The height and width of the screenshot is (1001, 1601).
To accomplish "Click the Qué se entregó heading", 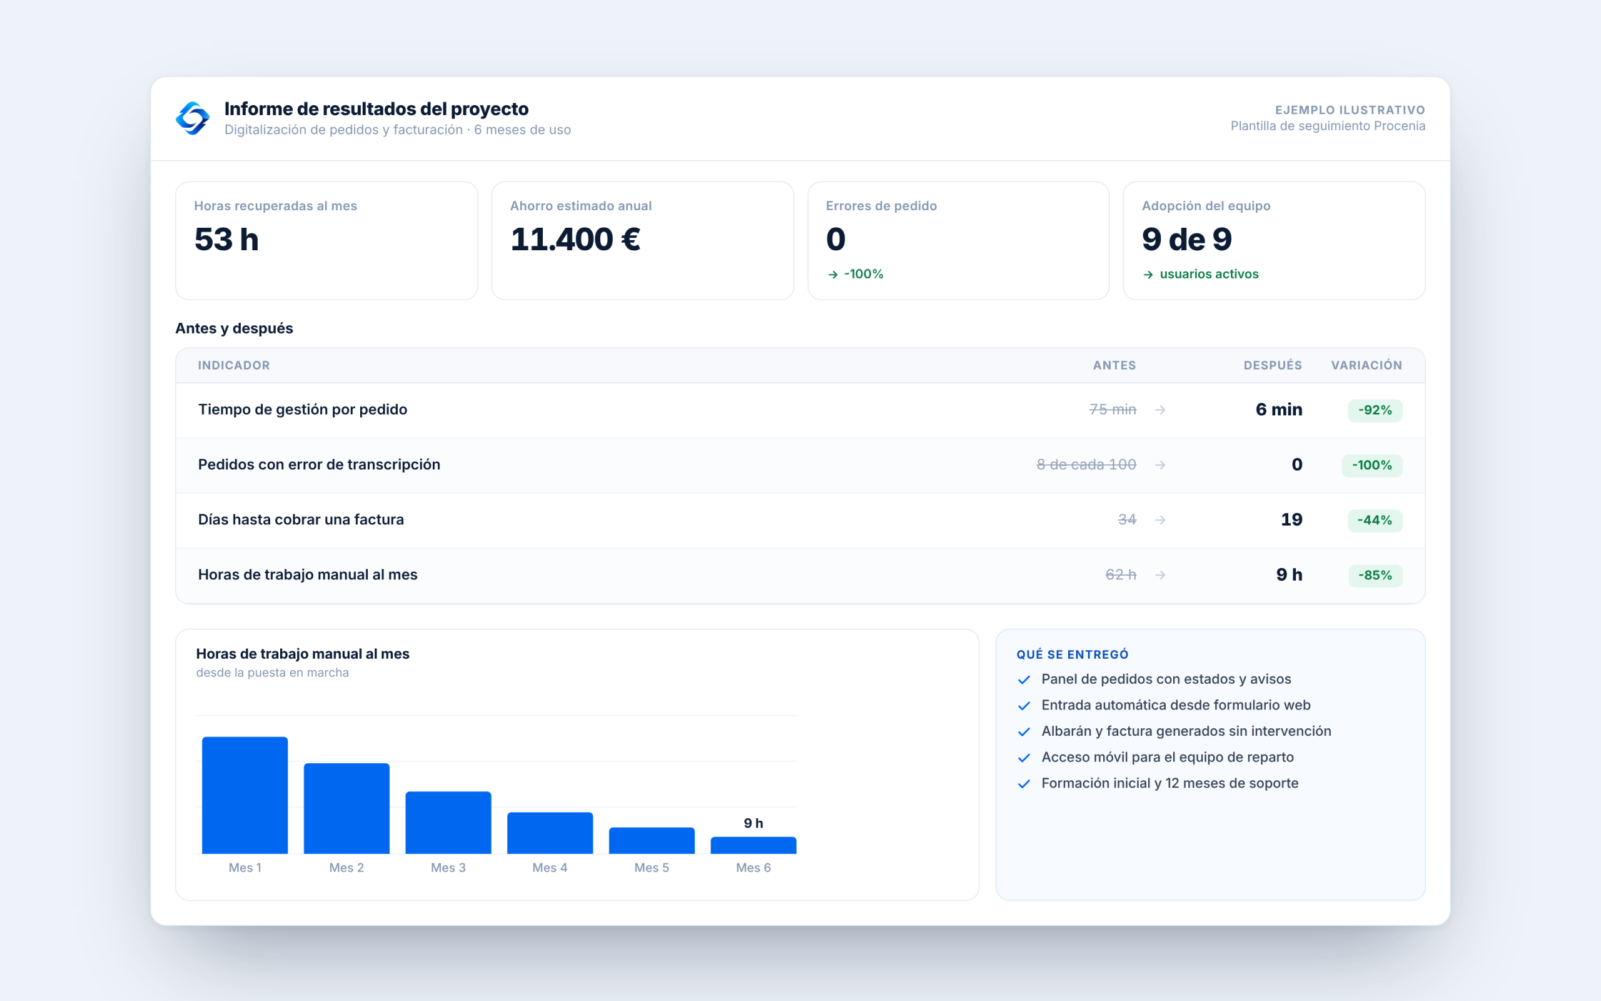I will click(1073, 655).
